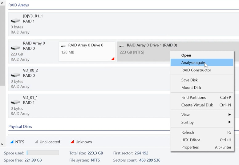Choose Open from the context menu
Image resolution: width=239 pixels, height=165 pixels.
point(202,55)
